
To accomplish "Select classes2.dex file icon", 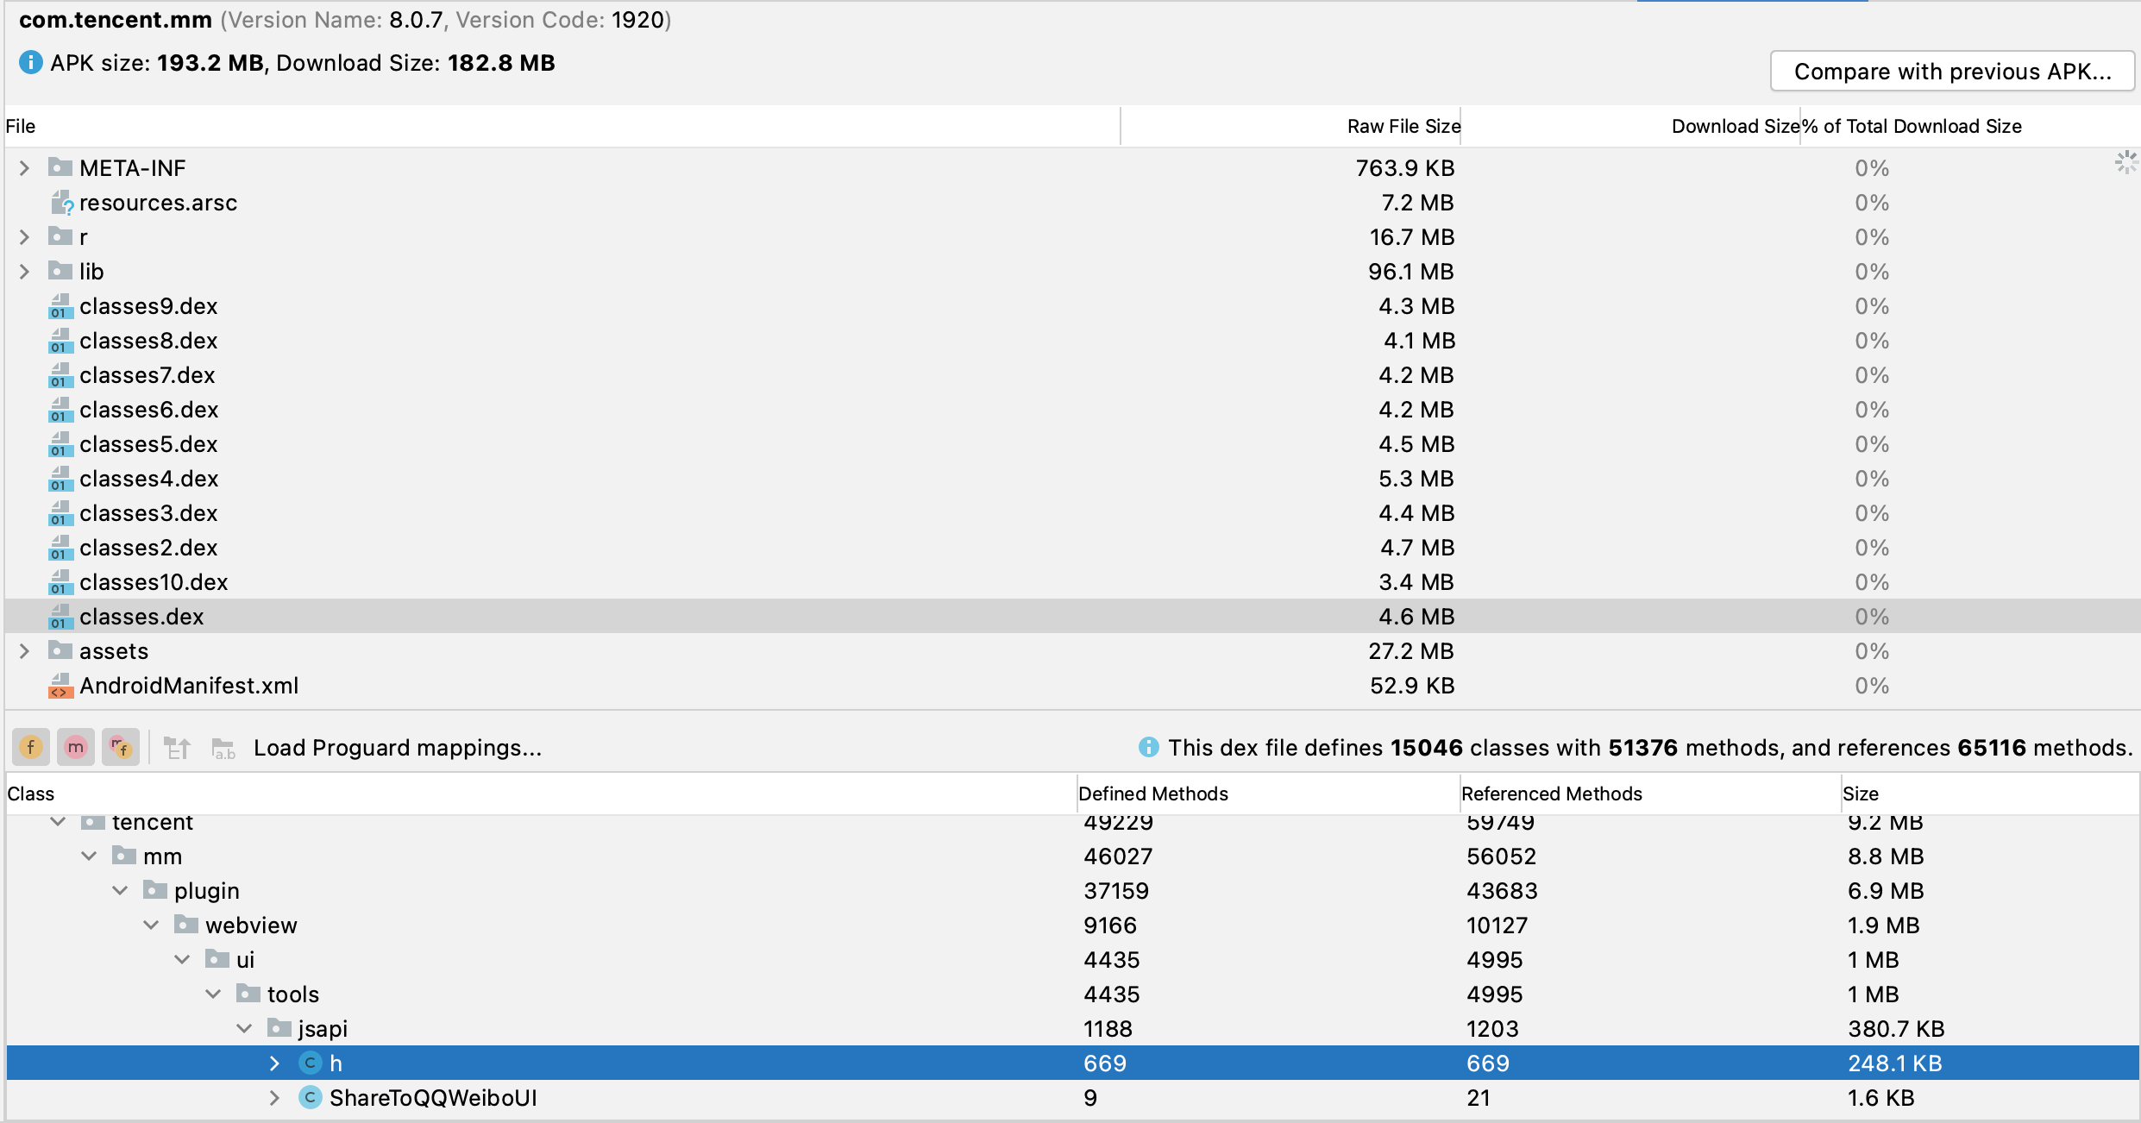I will click(60, 548).
